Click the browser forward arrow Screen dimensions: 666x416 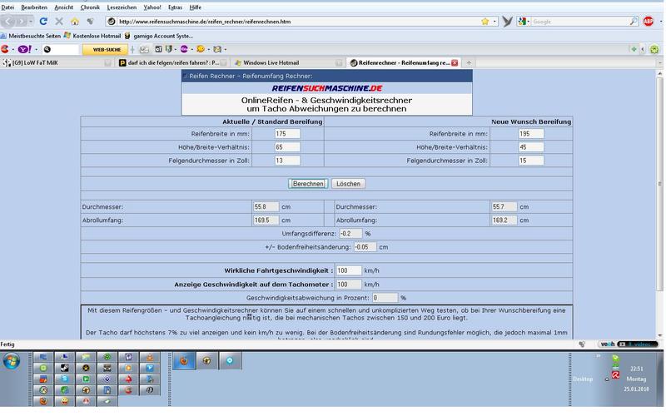22,22
